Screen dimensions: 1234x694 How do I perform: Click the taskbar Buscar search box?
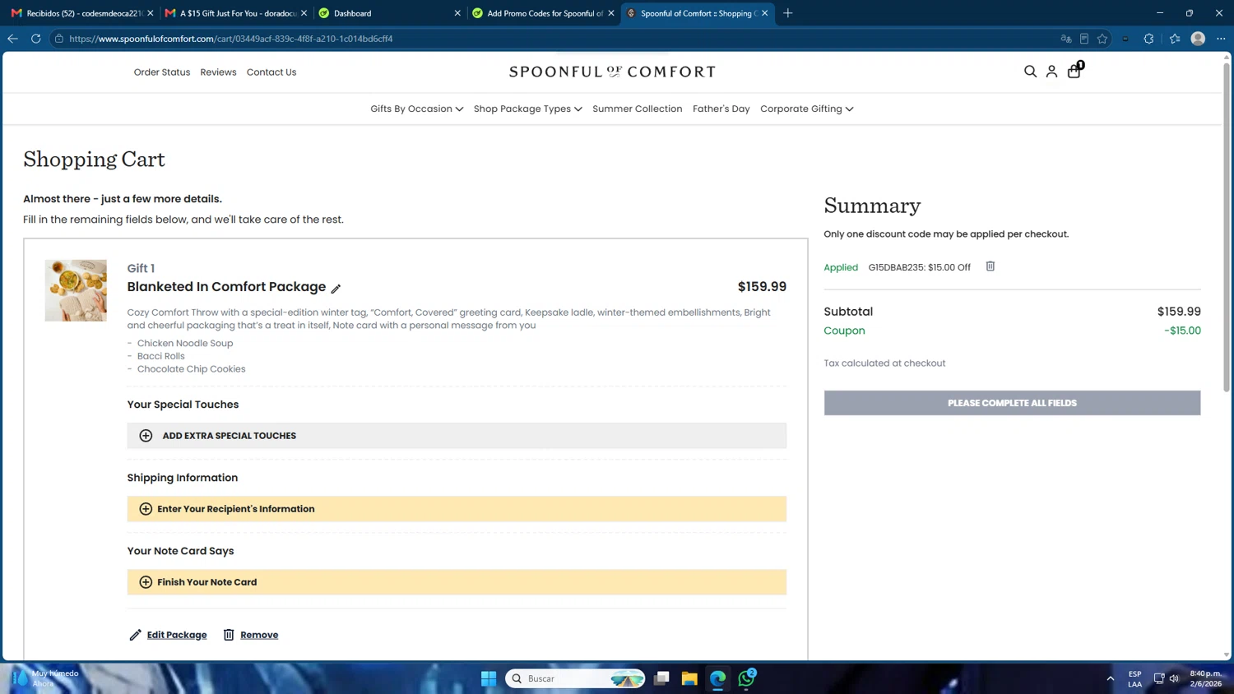click(x=575, y=678)
